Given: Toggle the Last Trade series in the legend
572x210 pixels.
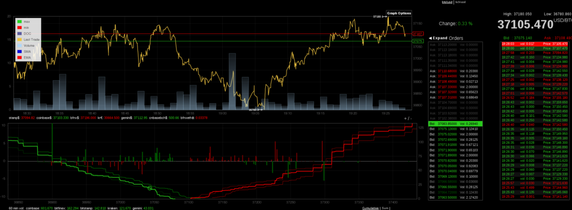Looking at the screenshot, I should coord(32,40).
